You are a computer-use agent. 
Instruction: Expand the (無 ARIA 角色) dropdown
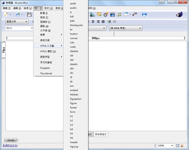[x=125, y=28]
